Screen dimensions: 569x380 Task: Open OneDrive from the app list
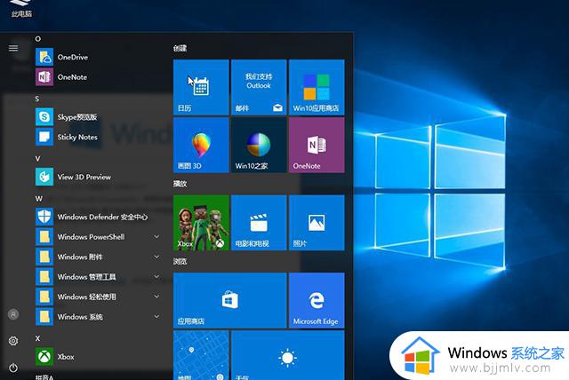tap(98, 57)
